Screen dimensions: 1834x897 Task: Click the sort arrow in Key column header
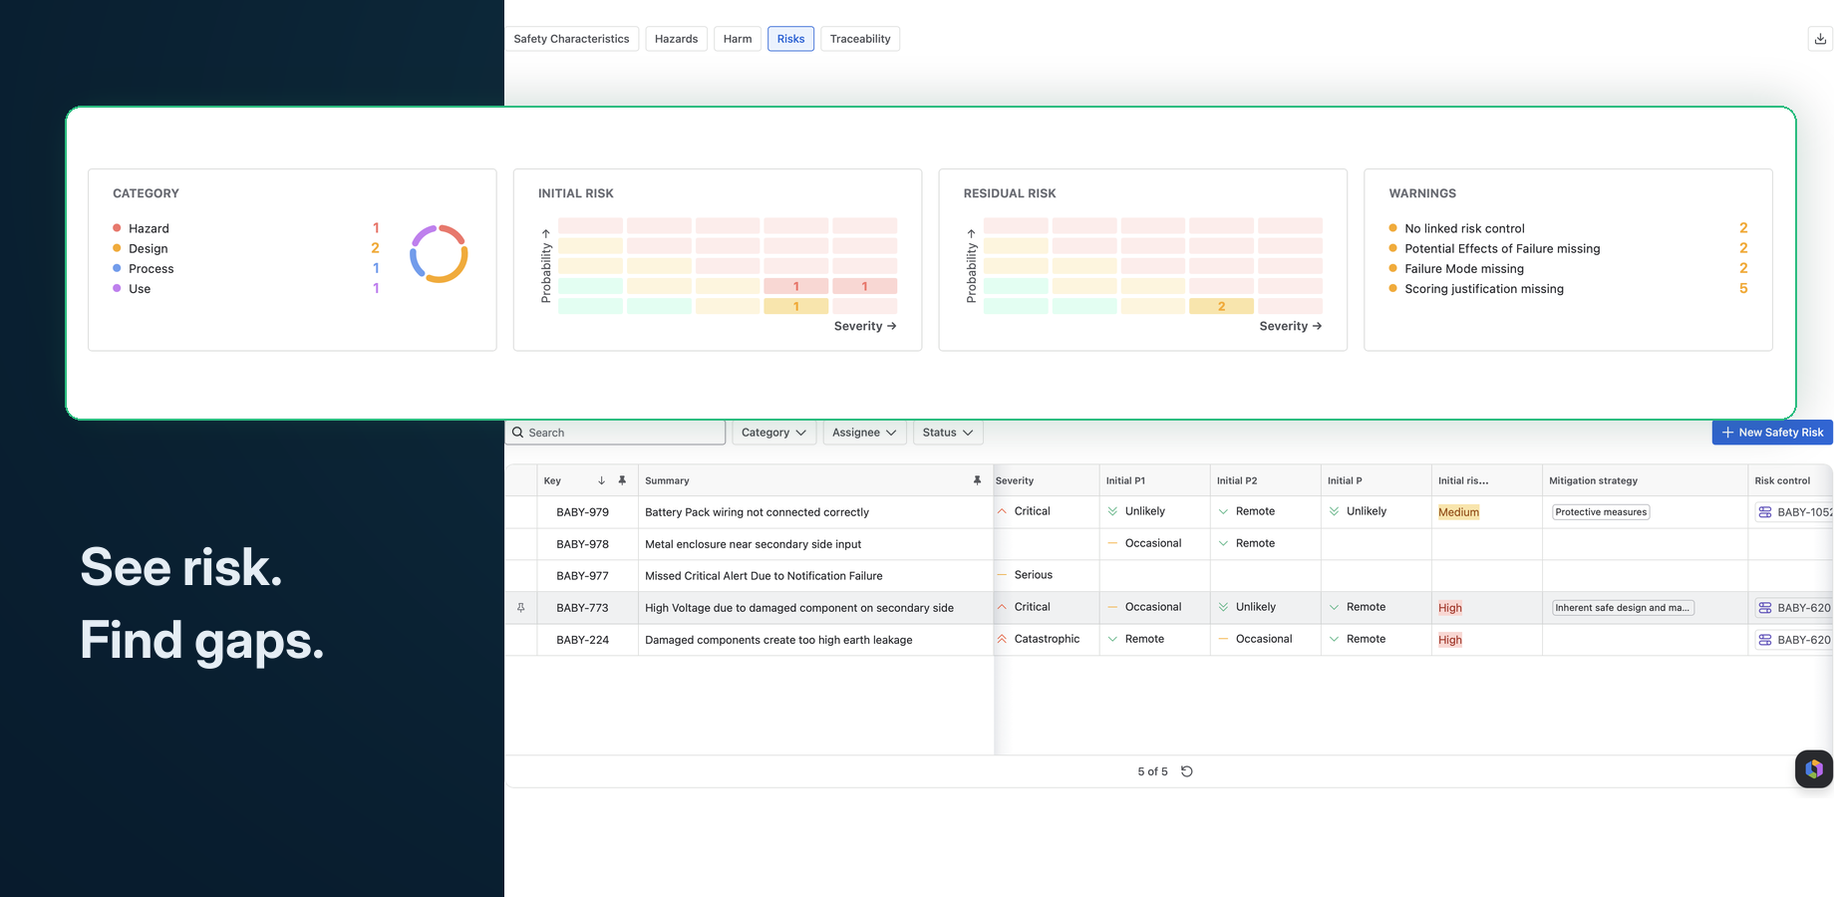pyautogui.click(x=601, y=480)
